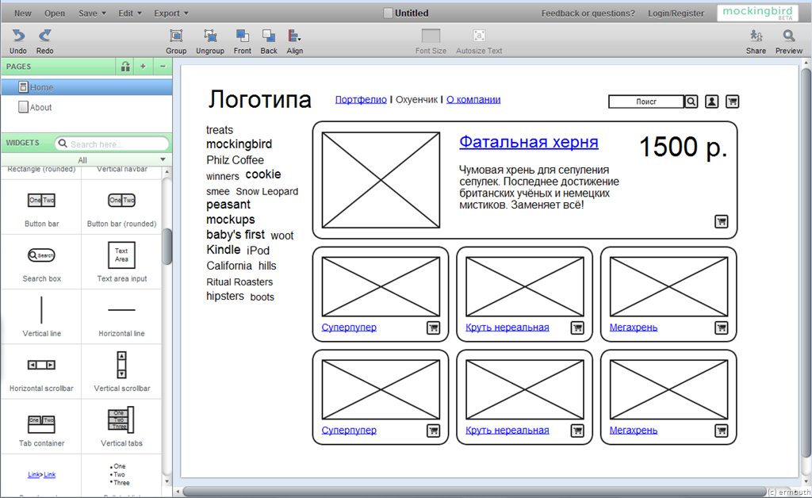812x498 pixels.
Task: Select the breadcrumb Link widget
Action: tap(41, 477)
